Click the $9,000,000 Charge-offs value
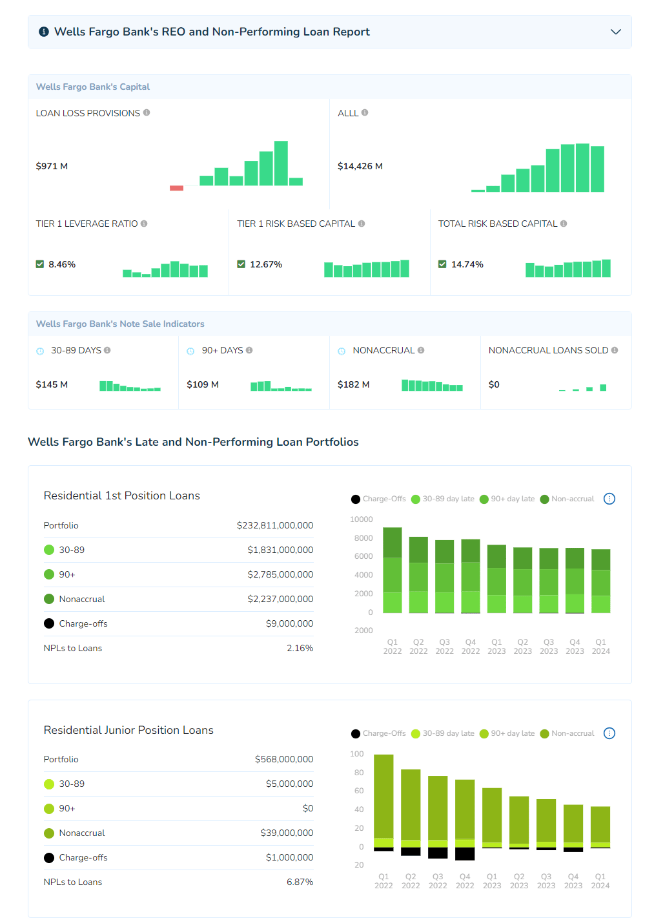 (290, 623)
